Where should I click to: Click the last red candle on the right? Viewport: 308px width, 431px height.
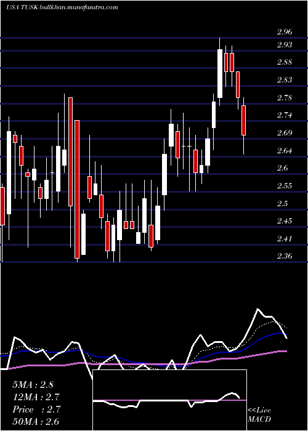pyautogui.click(x=244, y=121)
